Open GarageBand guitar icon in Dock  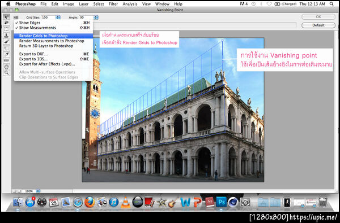point(173,202)
